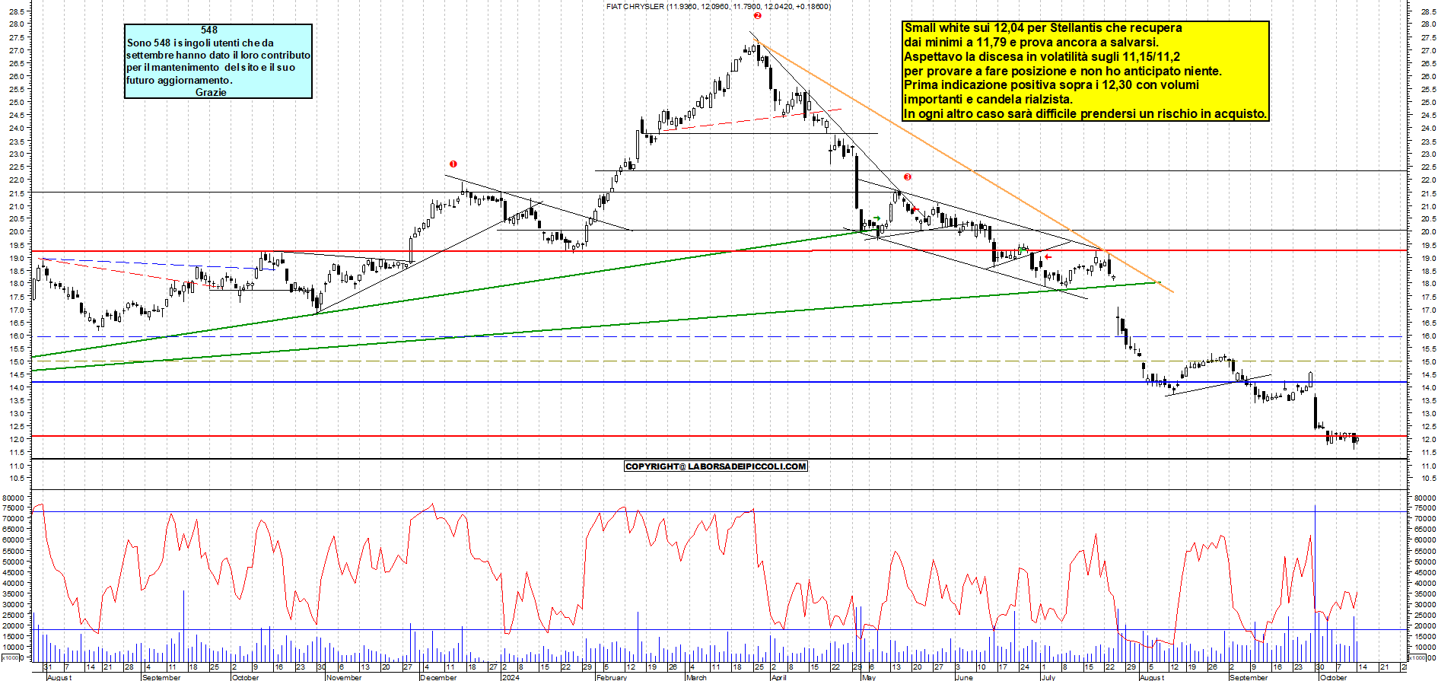Screen dimensions: 1438x681
Task: Select red circled marker number 3
Action: point(908,177)
